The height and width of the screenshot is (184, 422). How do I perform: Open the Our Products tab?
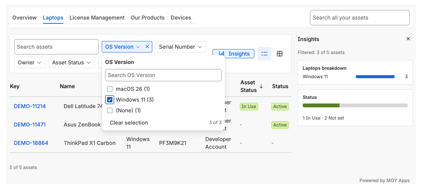[x=147, y=18]
